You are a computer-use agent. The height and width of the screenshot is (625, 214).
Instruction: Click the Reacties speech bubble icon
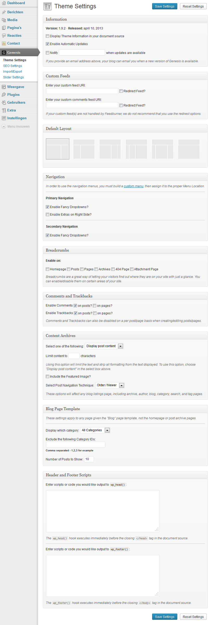[x=4, y=36]
